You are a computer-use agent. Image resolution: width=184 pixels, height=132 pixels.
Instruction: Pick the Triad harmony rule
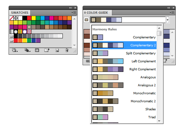coord(124,117)
